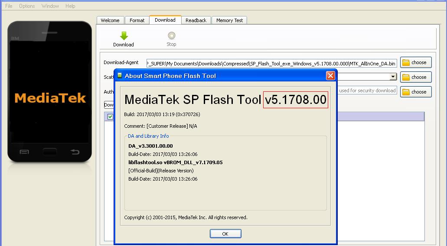Viewport: 447px width, 246px height.
Task: Click the choose button for Authentication file
Action: click(416, 92)
